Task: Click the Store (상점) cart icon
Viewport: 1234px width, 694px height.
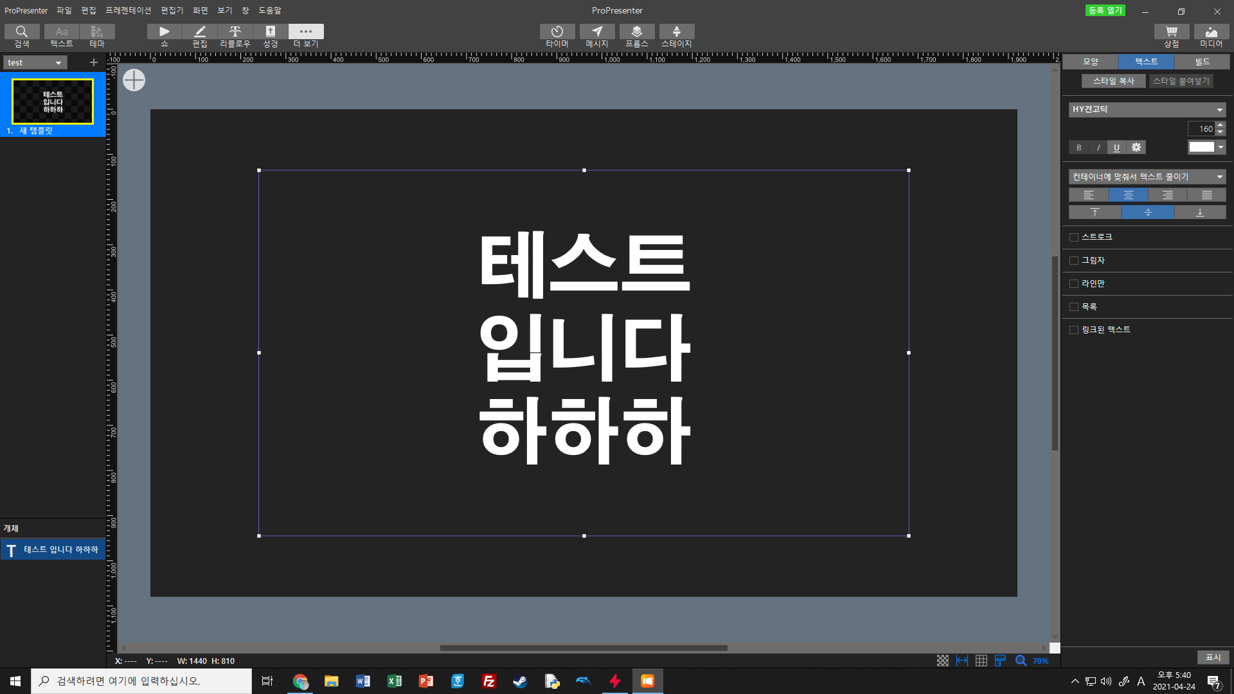Action: (x=1171, y=32)
